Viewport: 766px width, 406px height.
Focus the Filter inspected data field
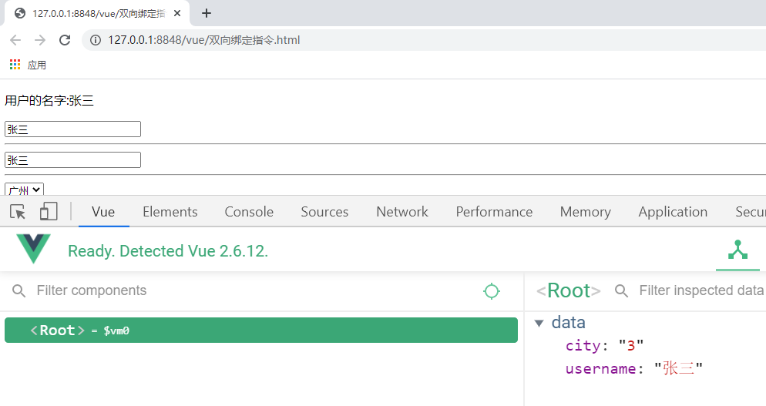click(x=701, y=290)
